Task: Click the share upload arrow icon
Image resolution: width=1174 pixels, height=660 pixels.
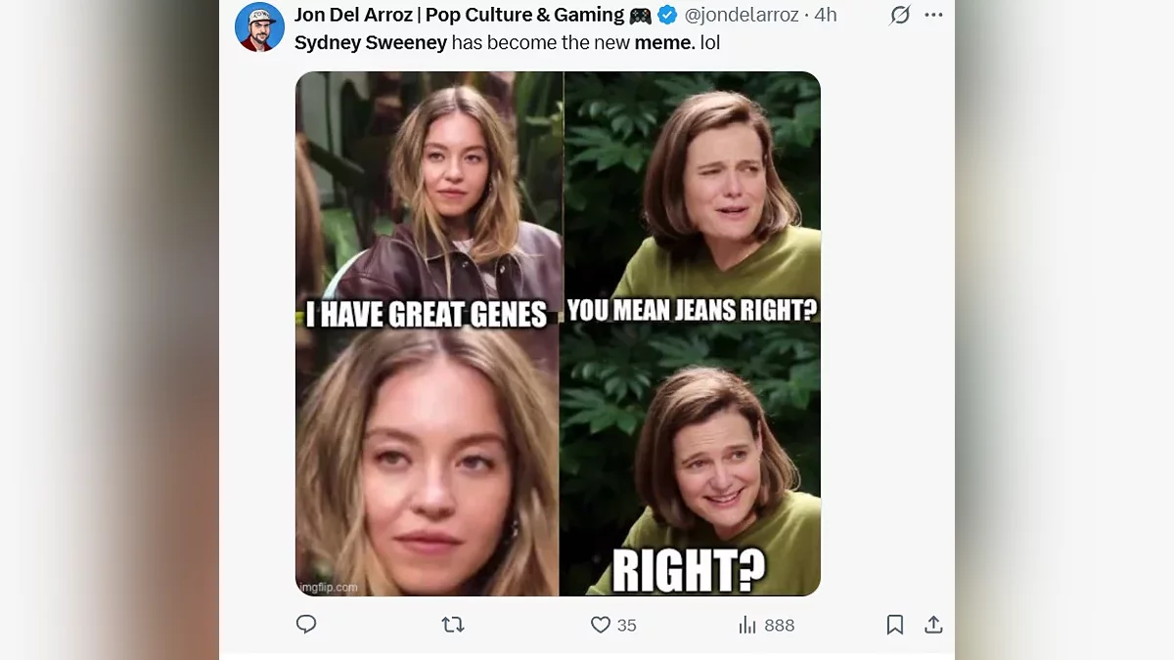Action: coord(933,624)
